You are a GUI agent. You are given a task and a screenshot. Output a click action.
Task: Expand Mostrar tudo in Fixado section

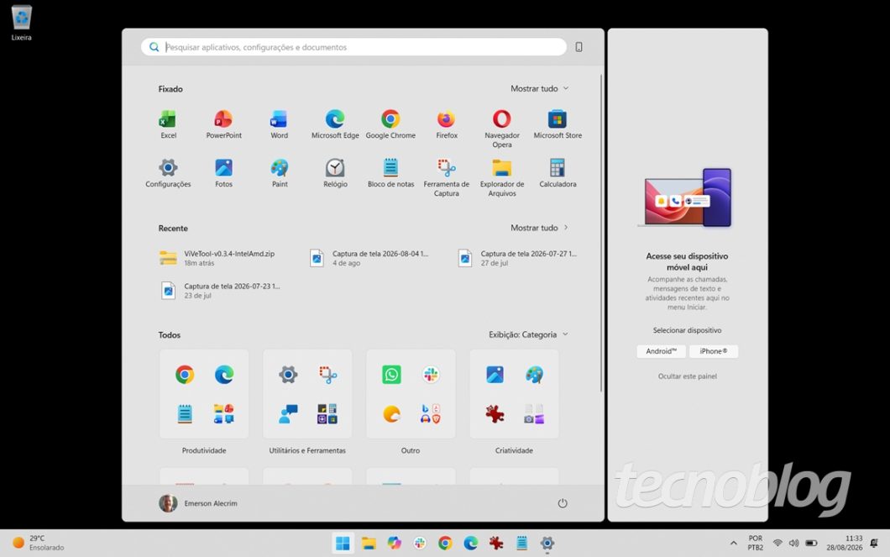(539, 88)
